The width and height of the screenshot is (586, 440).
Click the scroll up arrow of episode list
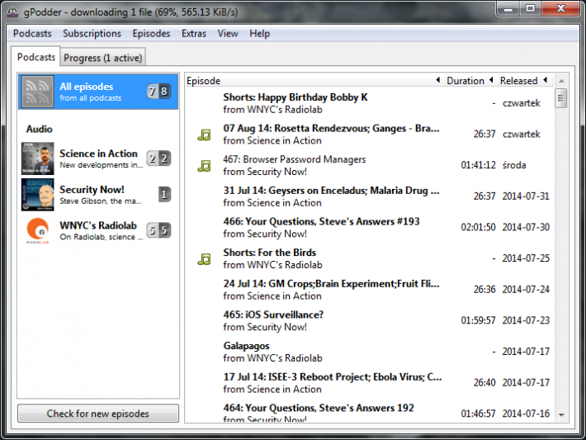[561, 80]
